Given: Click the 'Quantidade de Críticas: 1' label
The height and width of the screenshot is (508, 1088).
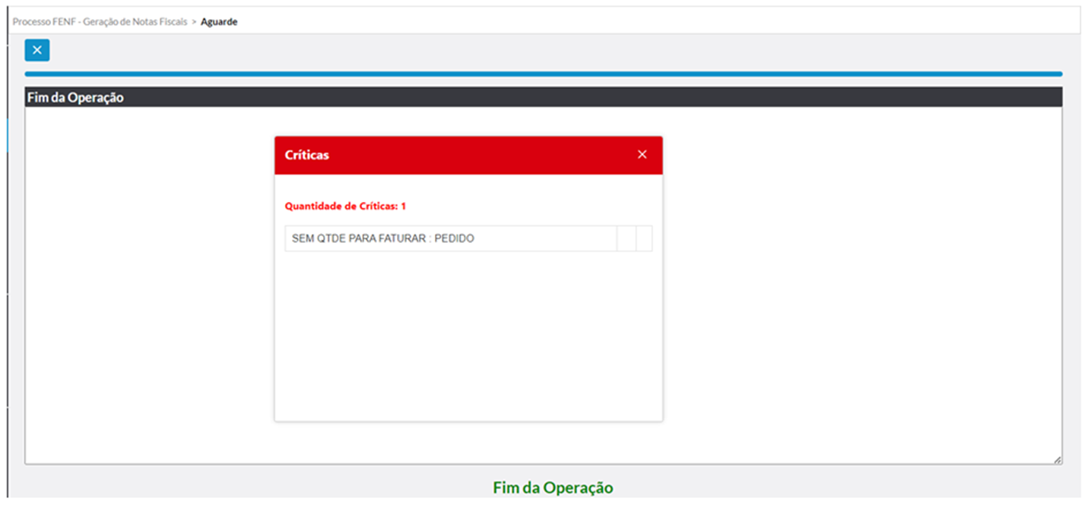Looking at the screenshot, I should [345, 206].
